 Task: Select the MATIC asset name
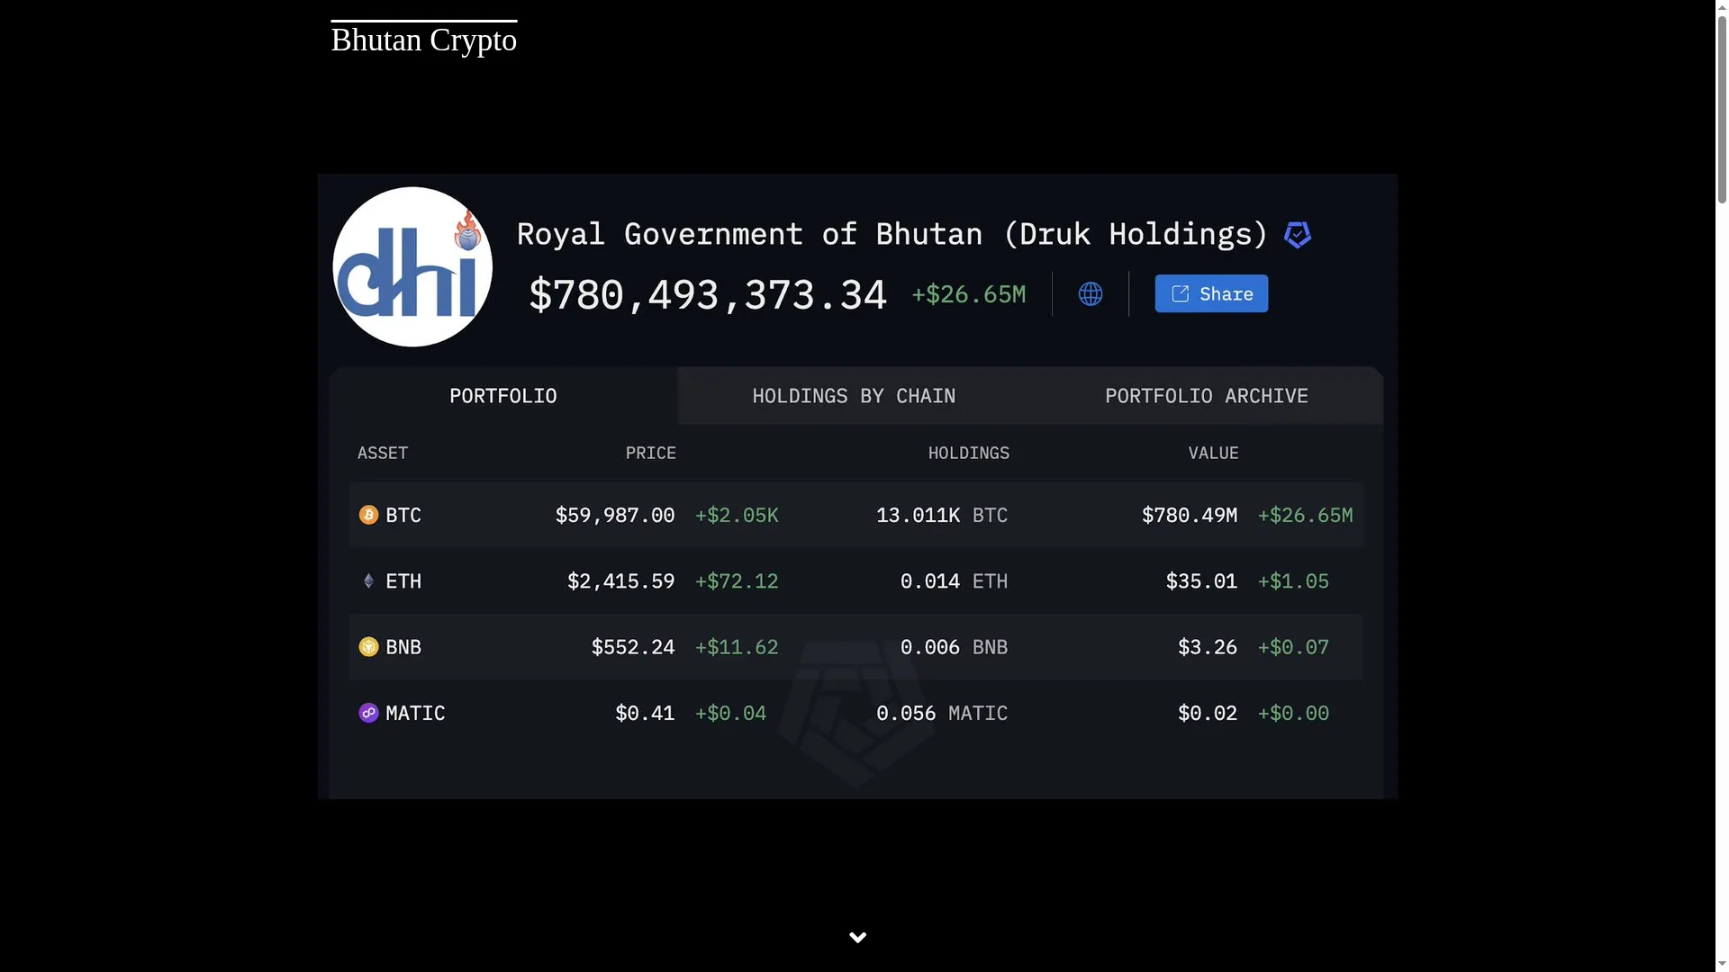point(415,713)
